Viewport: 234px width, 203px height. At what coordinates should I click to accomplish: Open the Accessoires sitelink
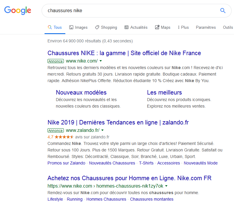click(x=169, y=163)
